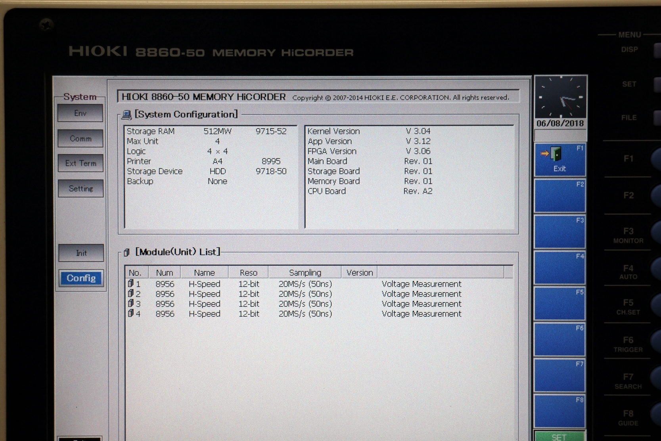Click the blank F8 soft key
The height and width of the screenshot is (441, 661).
pos(560,411)
